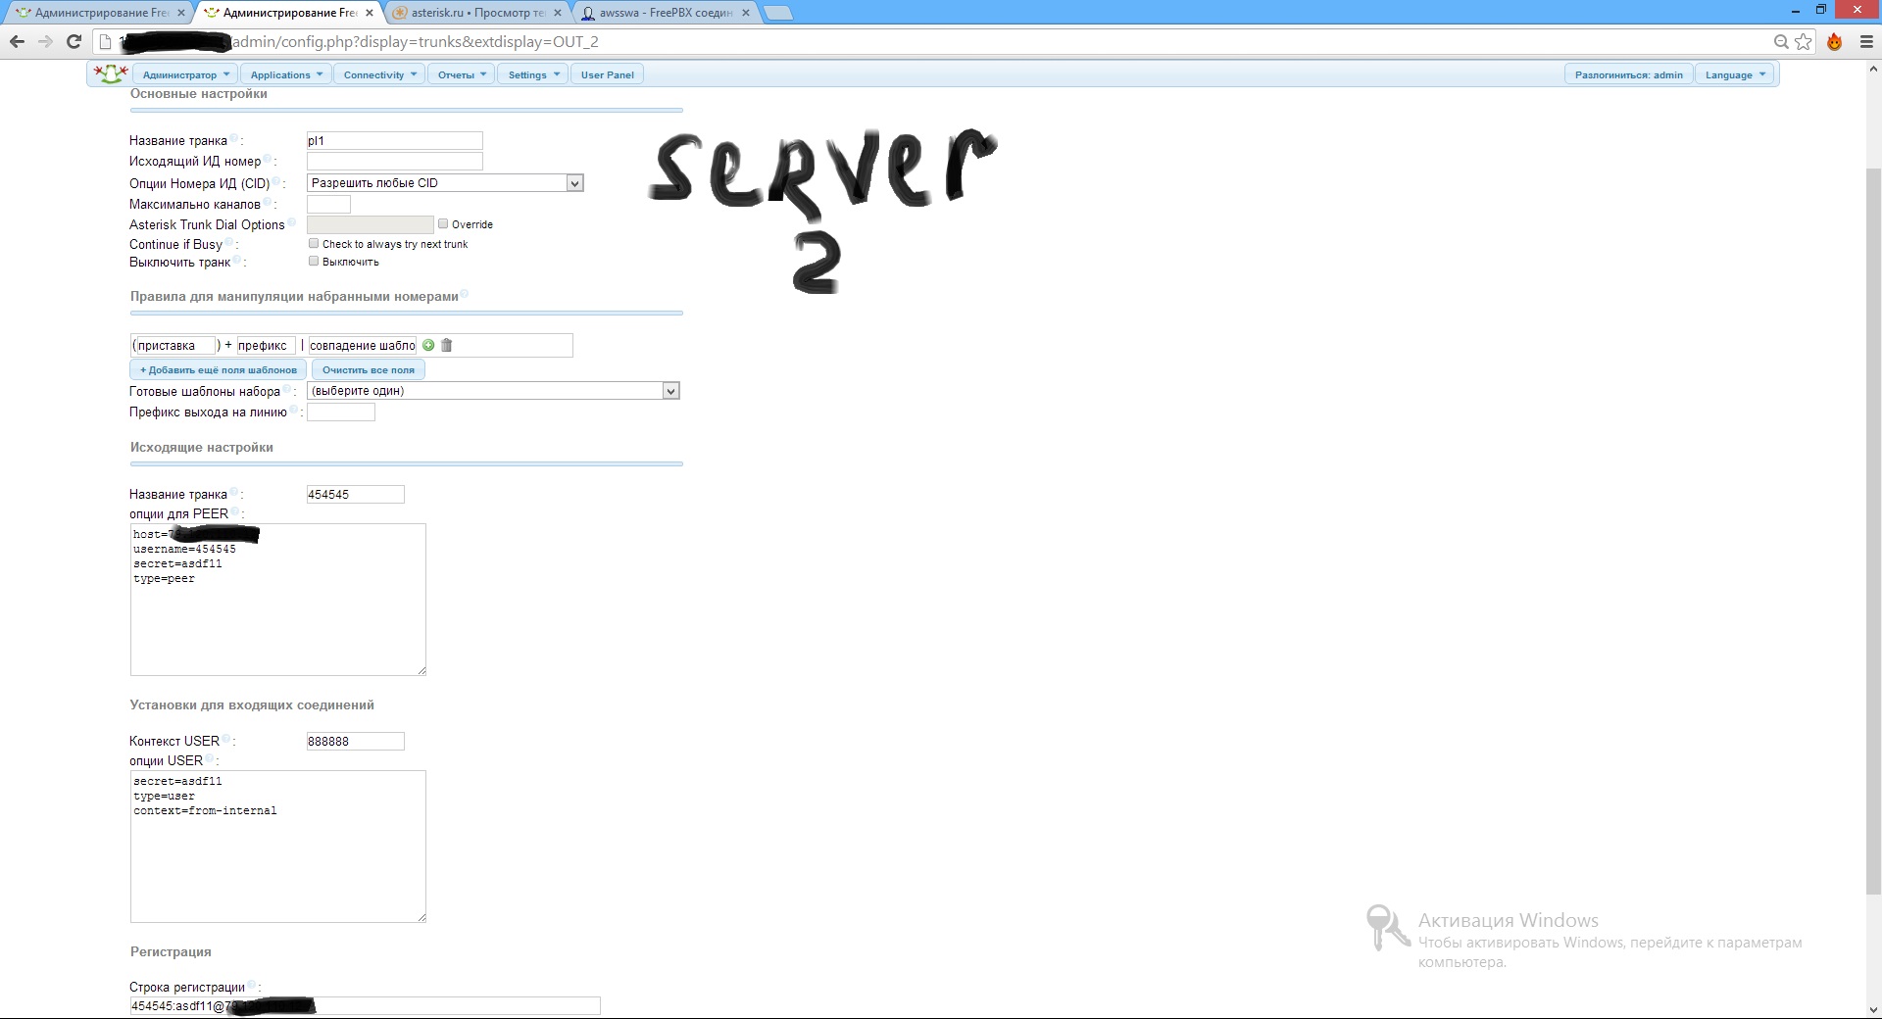Toggle the Выключить trunk checkbox
This screenshot has height=1019, width=1882.
point(314,261)
